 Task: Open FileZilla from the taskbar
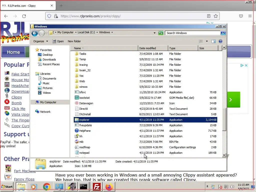(97, 186)
